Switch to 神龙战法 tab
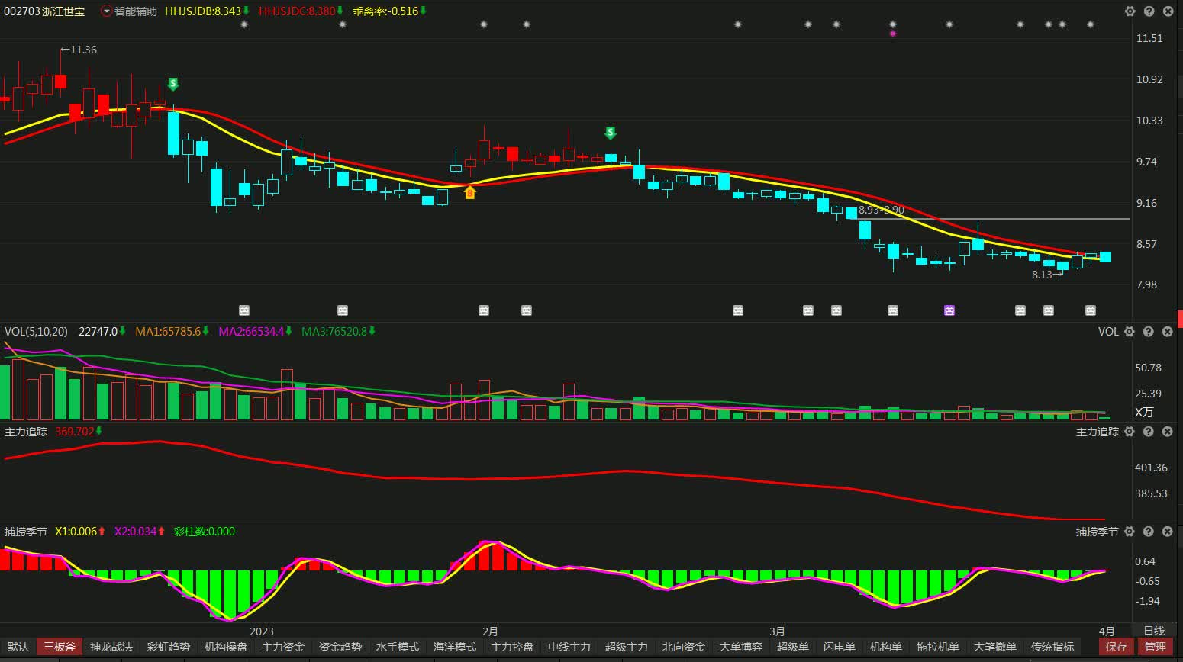The image size is (1183, 662). pyautogui.click(x=111, y=647)
